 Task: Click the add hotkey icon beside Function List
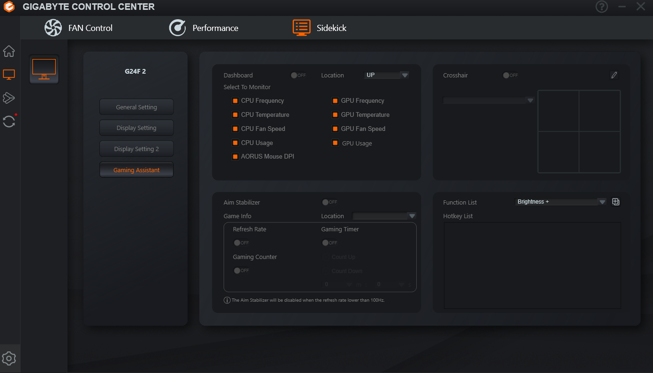pos(616,202)
